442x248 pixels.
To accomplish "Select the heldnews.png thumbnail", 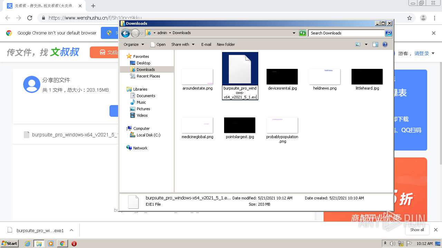I will click(325, 76).
